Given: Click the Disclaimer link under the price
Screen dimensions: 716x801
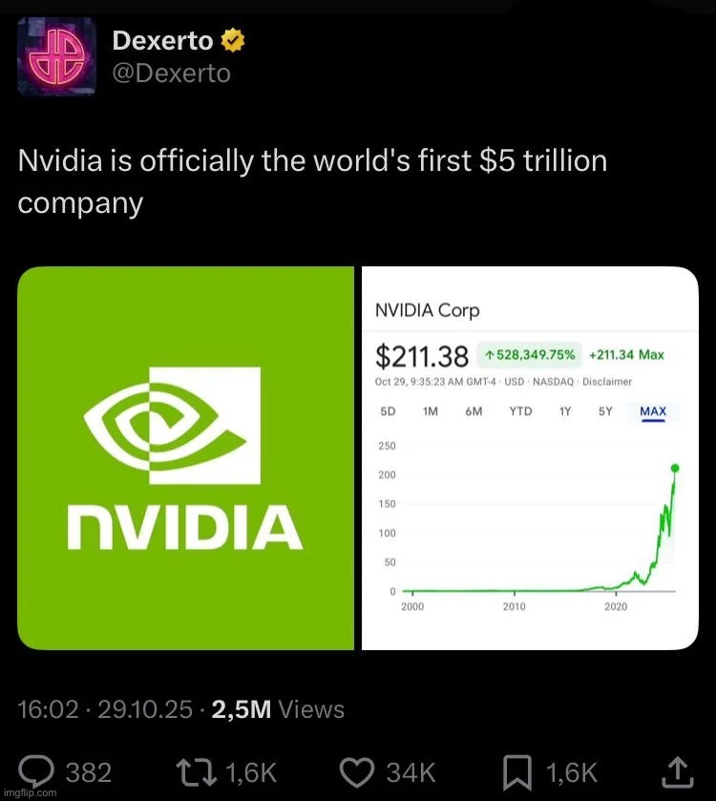Looking at the screenshot, I should pos(607,382).
